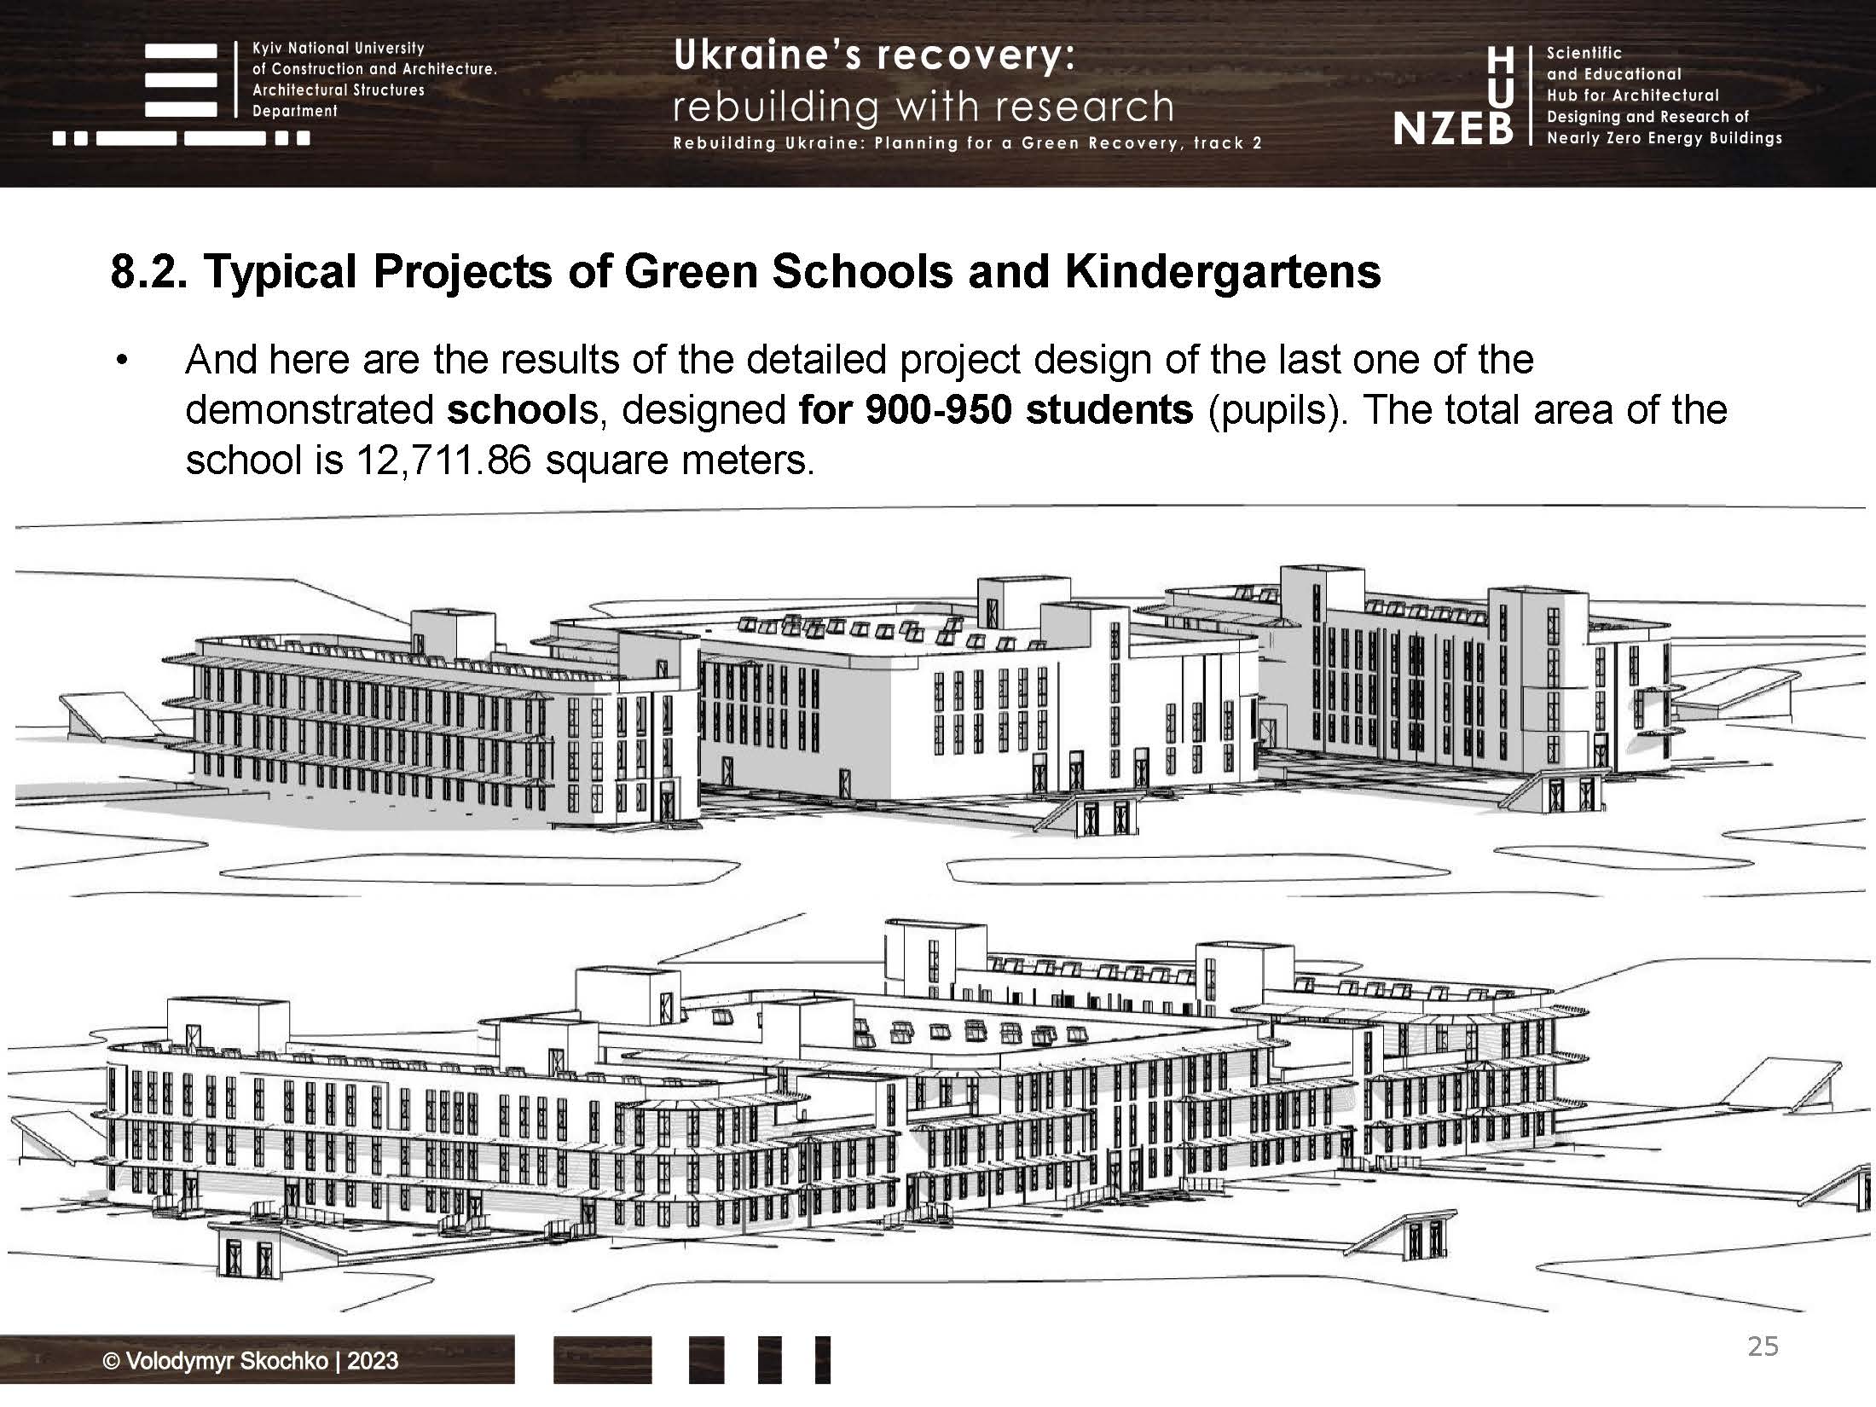The image size is (1876, 1407).
Task: Select the 'Scientific and Educational Hub' text block
Action: pos(1663,94)
